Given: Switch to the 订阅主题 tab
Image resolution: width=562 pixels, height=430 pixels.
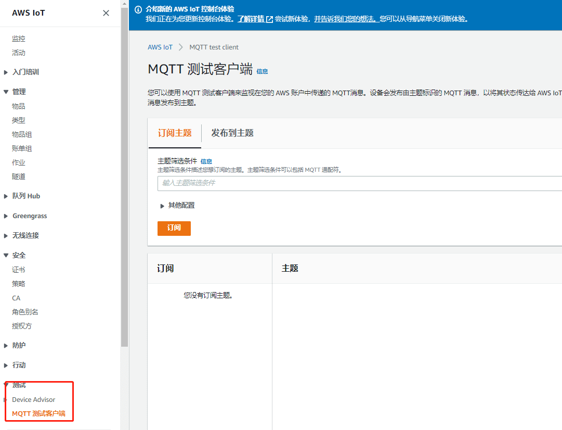Looking at the screenshot, I should (175, 133).
